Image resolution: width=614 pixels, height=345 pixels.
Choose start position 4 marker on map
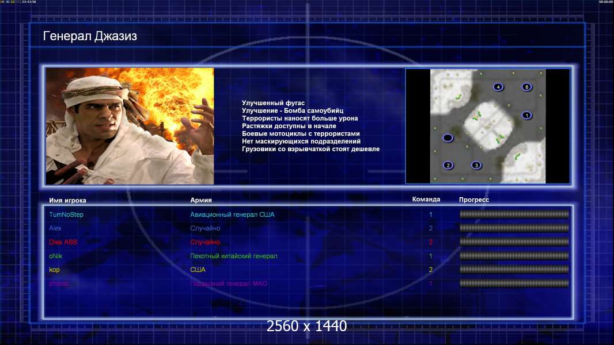coord(498,87)
